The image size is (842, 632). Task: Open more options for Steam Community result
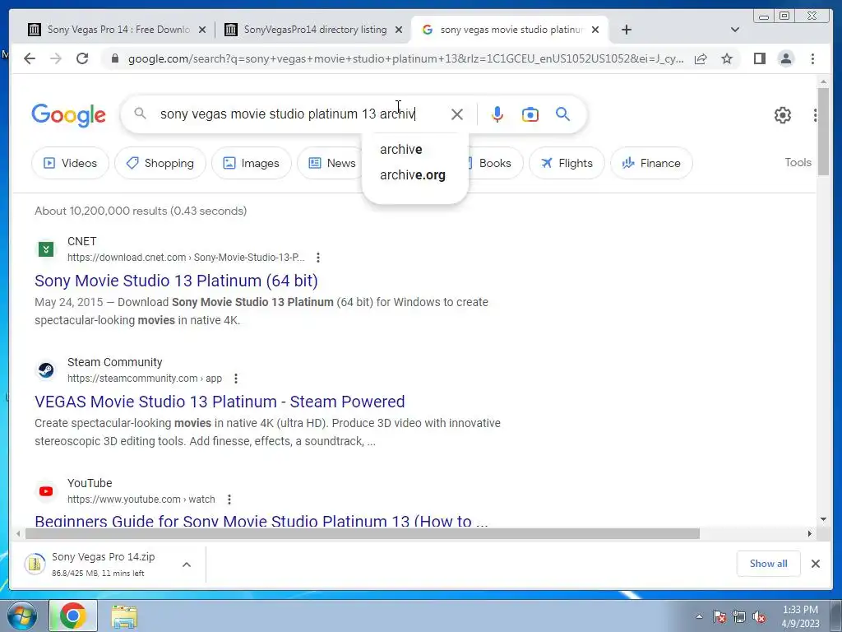236,379
